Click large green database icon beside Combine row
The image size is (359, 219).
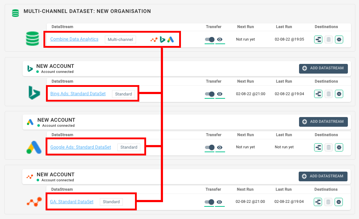(x=33, y=38)
